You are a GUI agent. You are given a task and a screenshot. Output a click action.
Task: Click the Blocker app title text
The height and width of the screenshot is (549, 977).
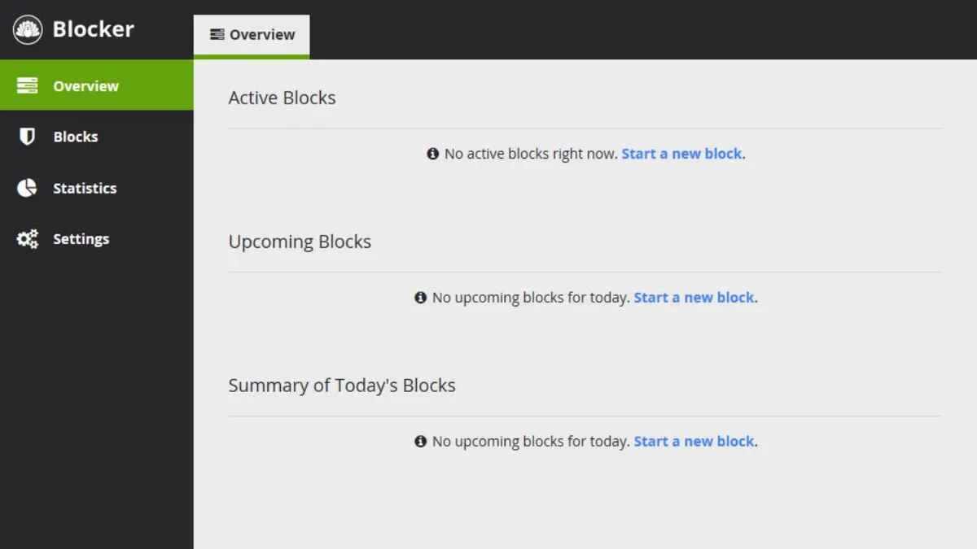click(93, 29)
